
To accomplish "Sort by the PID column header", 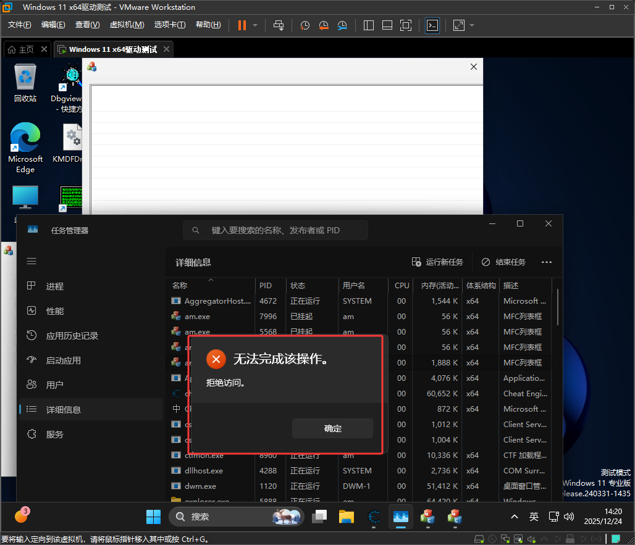I will click(271, 285).
